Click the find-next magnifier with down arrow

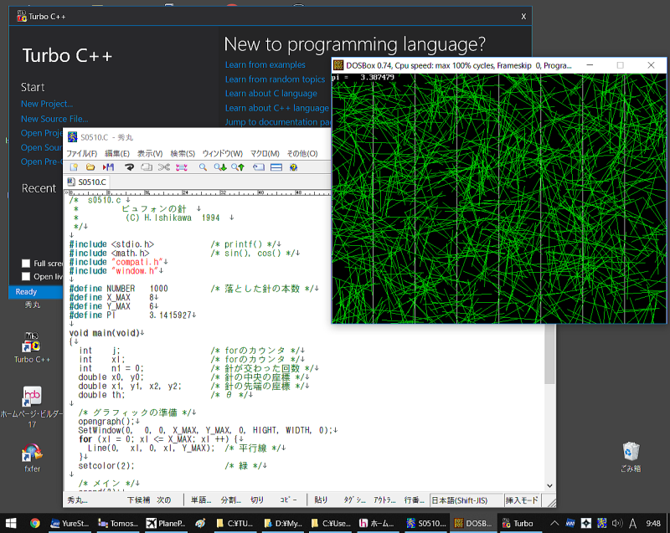click(220, 167)
